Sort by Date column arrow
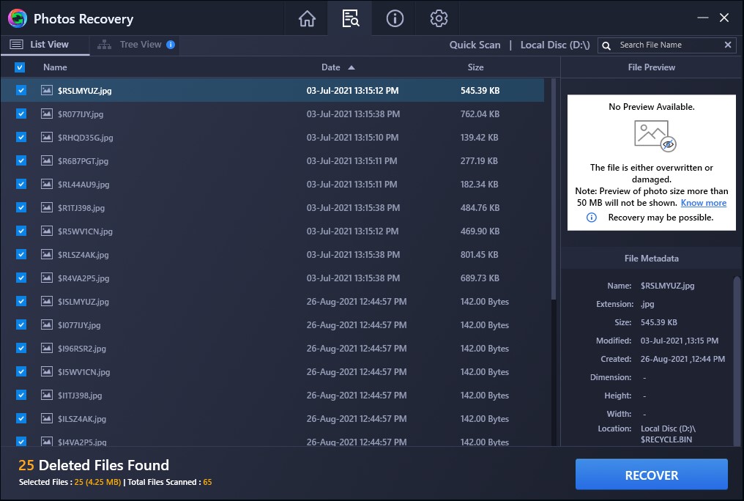 tap(351, 67)
